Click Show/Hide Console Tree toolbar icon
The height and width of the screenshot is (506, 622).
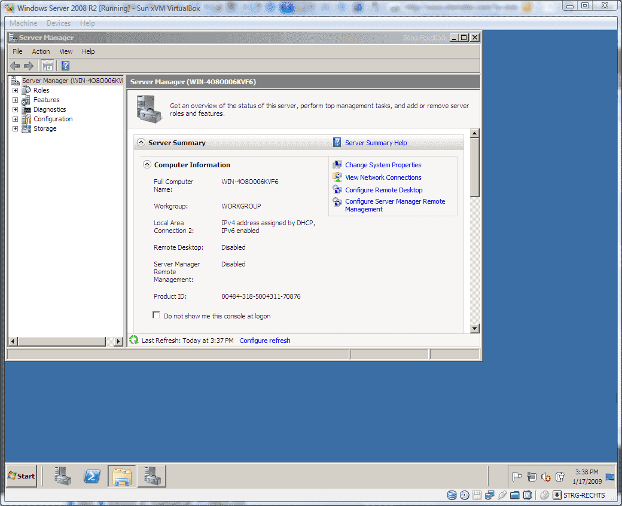[48, 66]
